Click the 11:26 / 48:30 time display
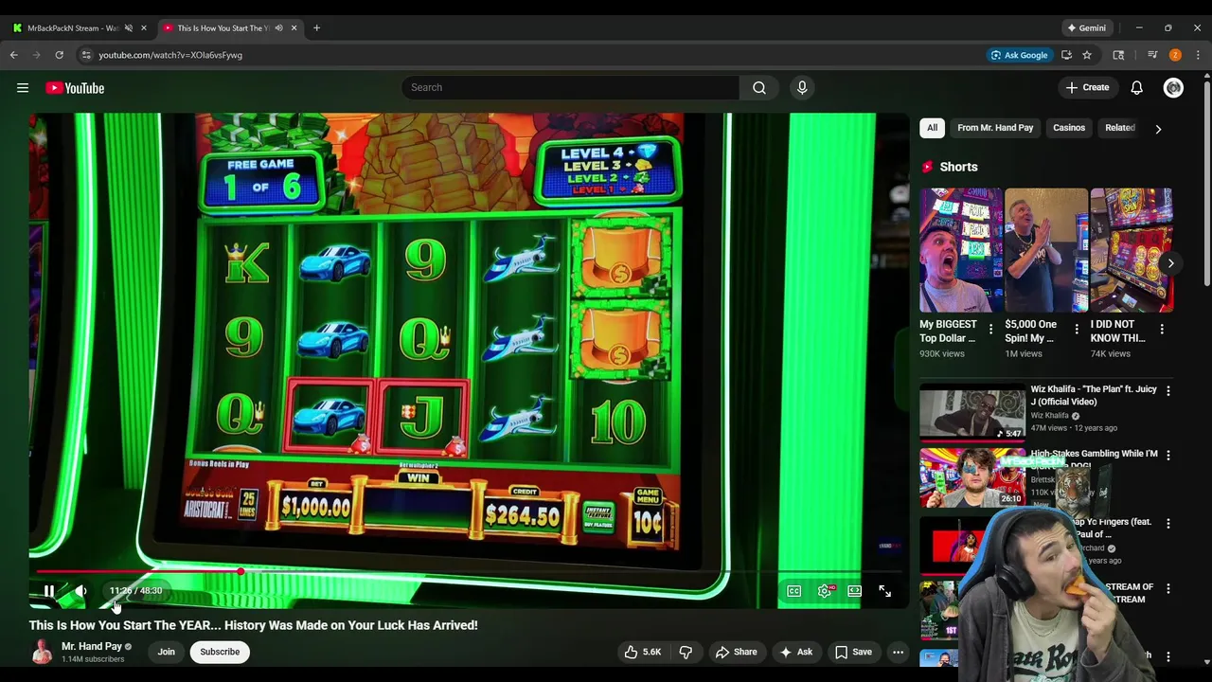Screen dimensions: 1212x682 coord(135,591)
